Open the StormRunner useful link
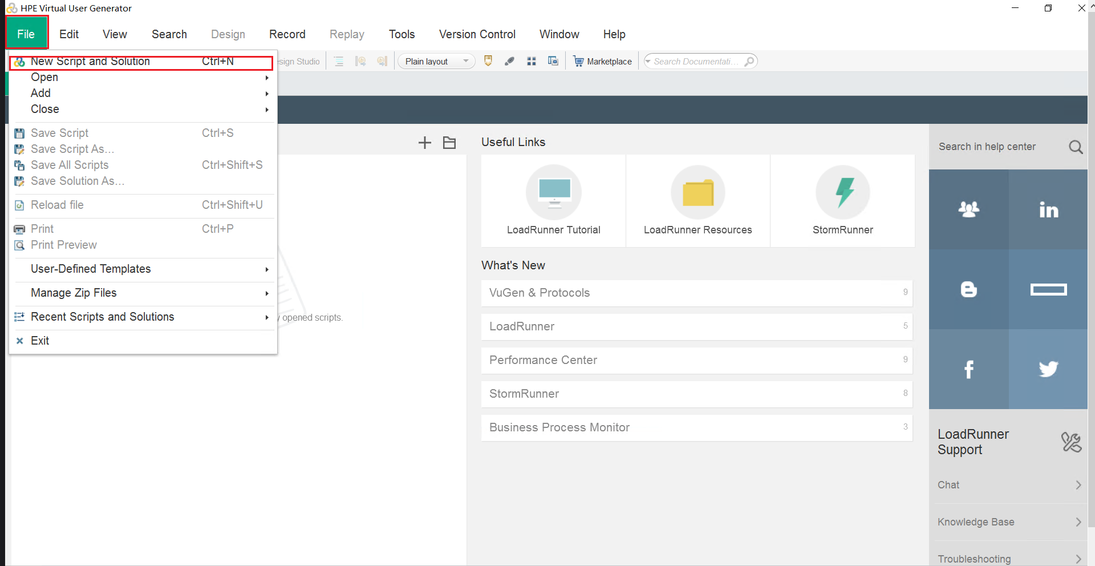This screenshot has height=566, width=1095. coord(843,201)
